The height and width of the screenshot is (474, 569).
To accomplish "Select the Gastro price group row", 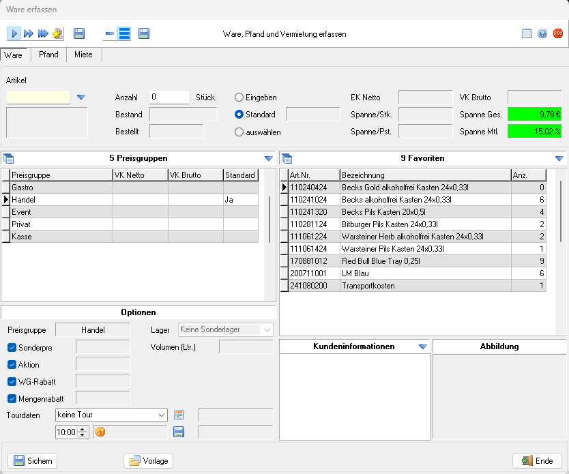I will pos(130,188).
